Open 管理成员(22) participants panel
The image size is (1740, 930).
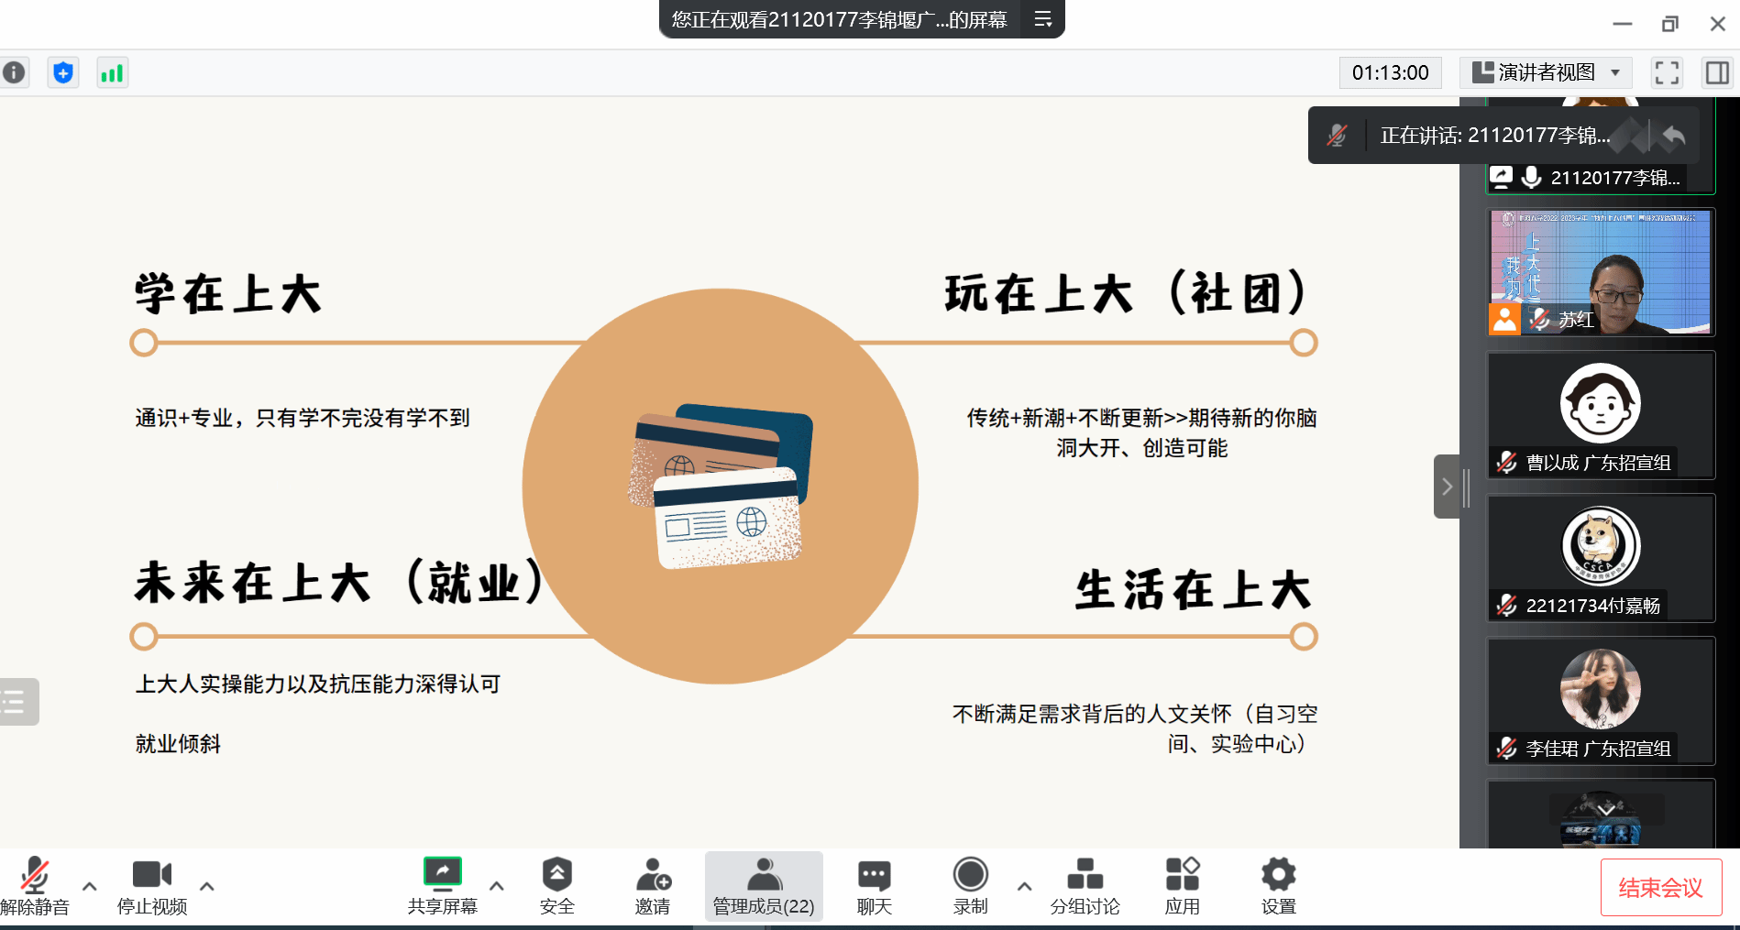coord(764,886)
